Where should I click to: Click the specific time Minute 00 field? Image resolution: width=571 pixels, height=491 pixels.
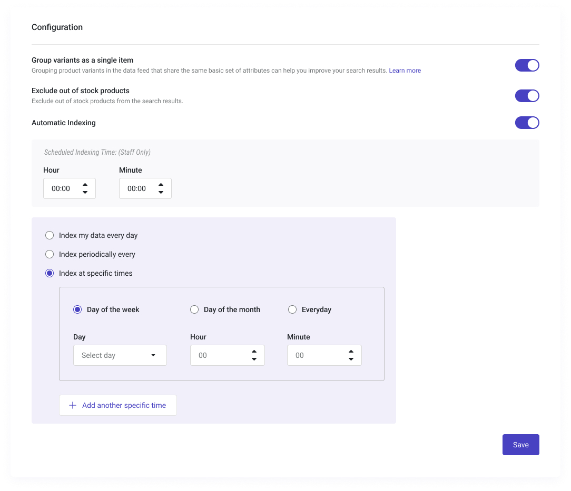[324, 355]
